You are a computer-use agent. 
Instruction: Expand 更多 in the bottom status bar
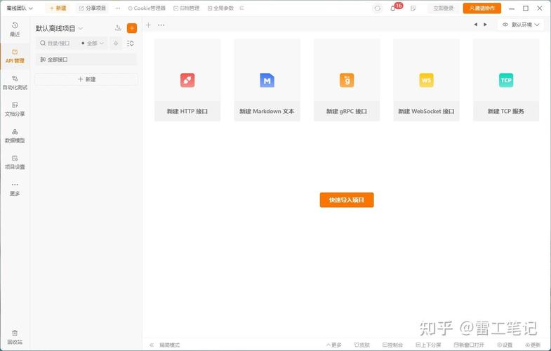click(334, 345)
